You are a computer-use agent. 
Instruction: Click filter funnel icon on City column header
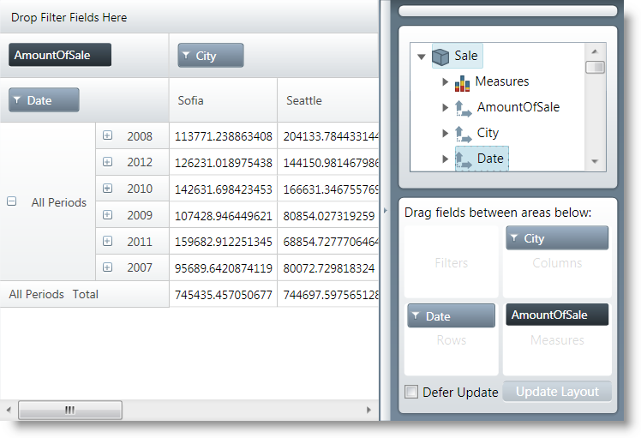coord(184,56)
